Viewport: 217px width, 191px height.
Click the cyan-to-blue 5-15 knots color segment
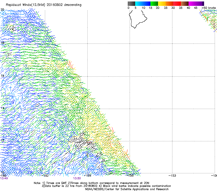click(143, 4)
